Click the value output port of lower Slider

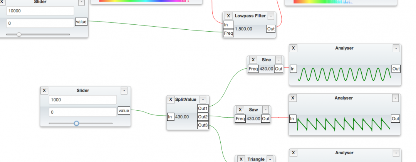point(124,111)
